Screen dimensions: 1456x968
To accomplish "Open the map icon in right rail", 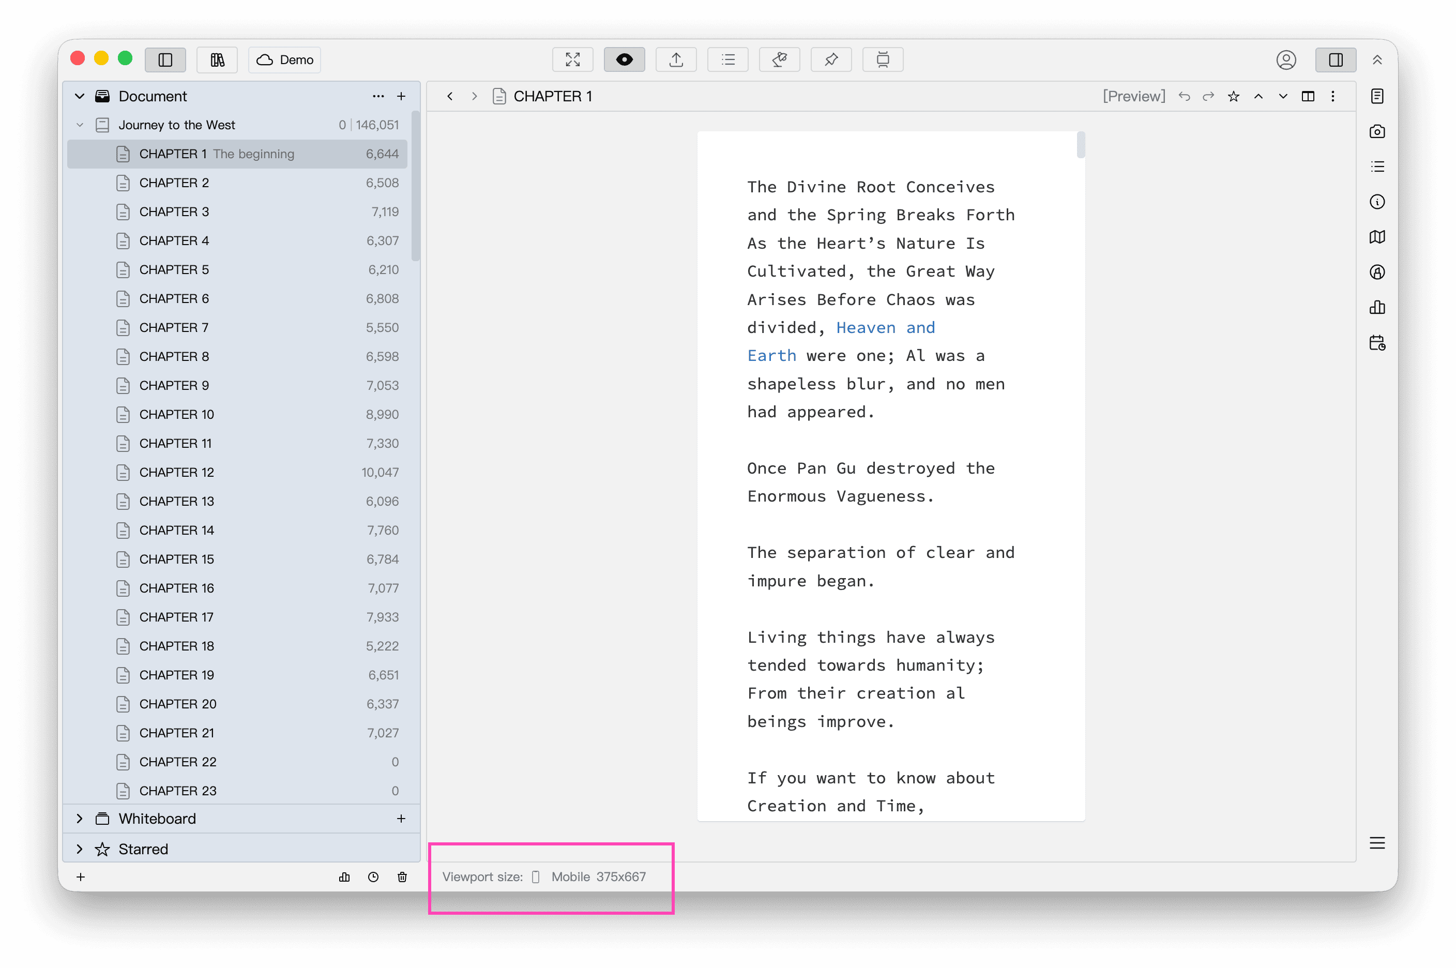I will 1377,237.
